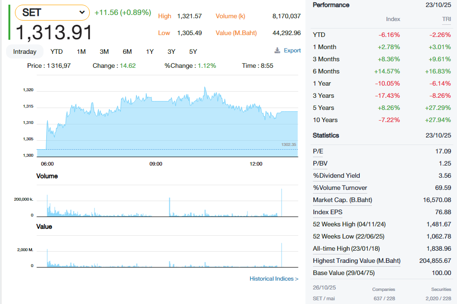Open the SET index dropdown selector
This screenshot has height=304, width=457.
coord(52,13)
